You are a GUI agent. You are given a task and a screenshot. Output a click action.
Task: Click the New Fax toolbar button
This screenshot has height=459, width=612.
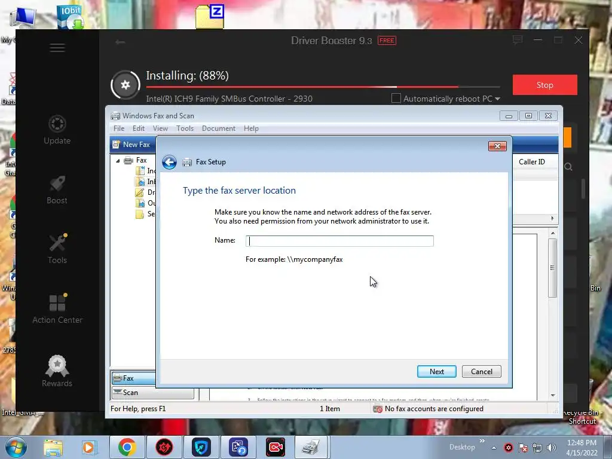click(x=131, y=145)
